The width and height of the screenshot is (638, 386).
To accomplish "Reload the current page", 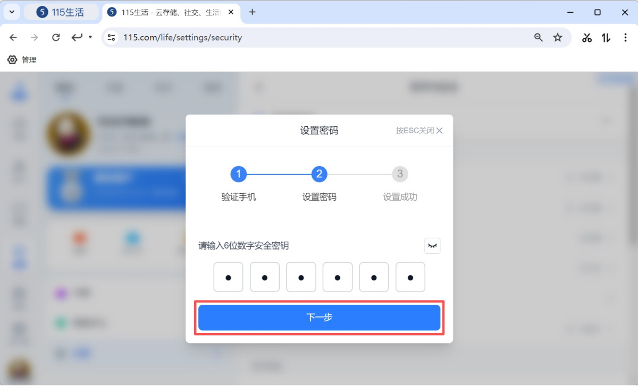I will (56, 37).
